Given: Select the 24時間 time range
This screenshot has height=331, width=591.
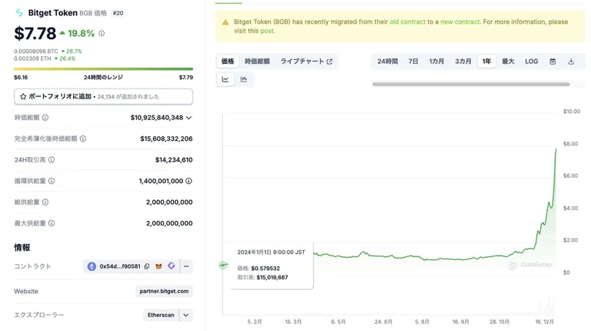Looking at the screenshot, I should click(x=388, y=62).
